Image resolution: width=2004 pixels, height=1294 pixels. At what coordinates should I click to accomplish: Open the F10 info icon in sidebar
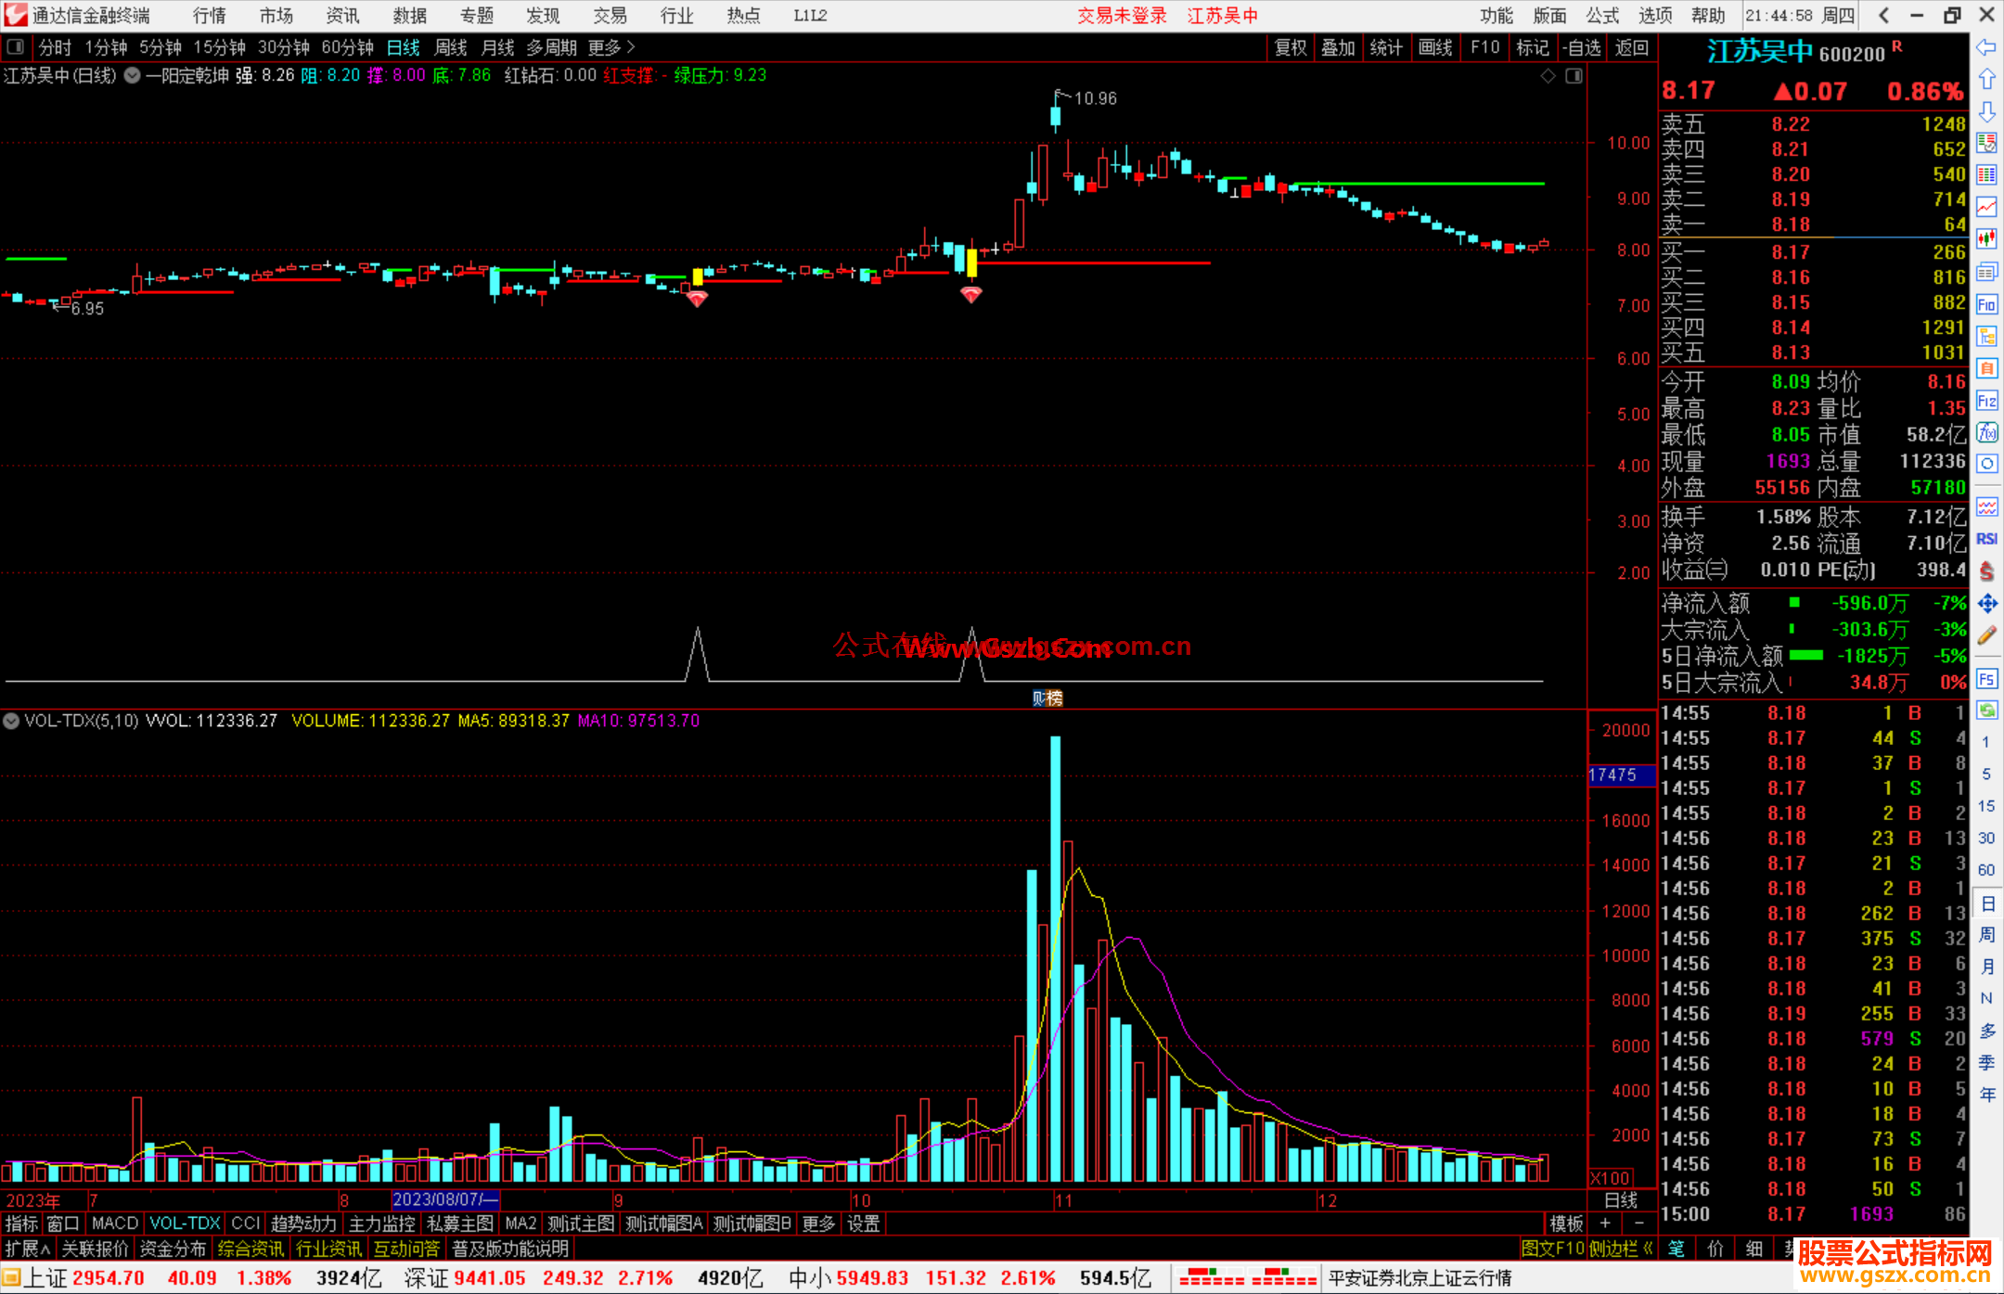pyautogui.click(x=1986, y=304)
